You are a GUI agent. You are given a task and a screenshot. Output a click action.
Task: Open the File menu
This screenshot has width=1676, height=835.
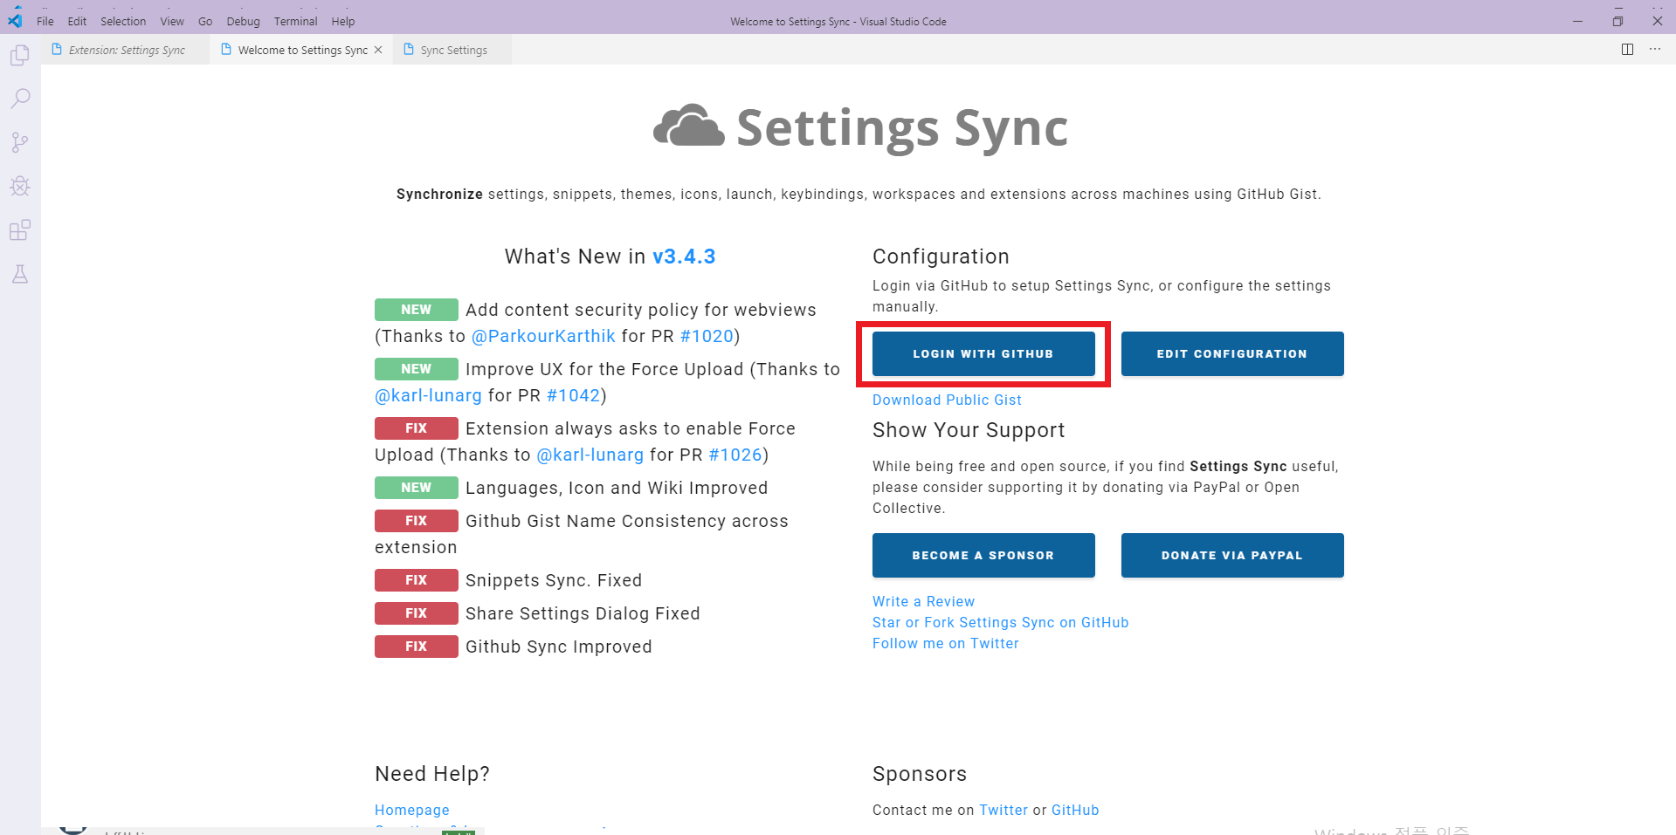coord(45,21)
